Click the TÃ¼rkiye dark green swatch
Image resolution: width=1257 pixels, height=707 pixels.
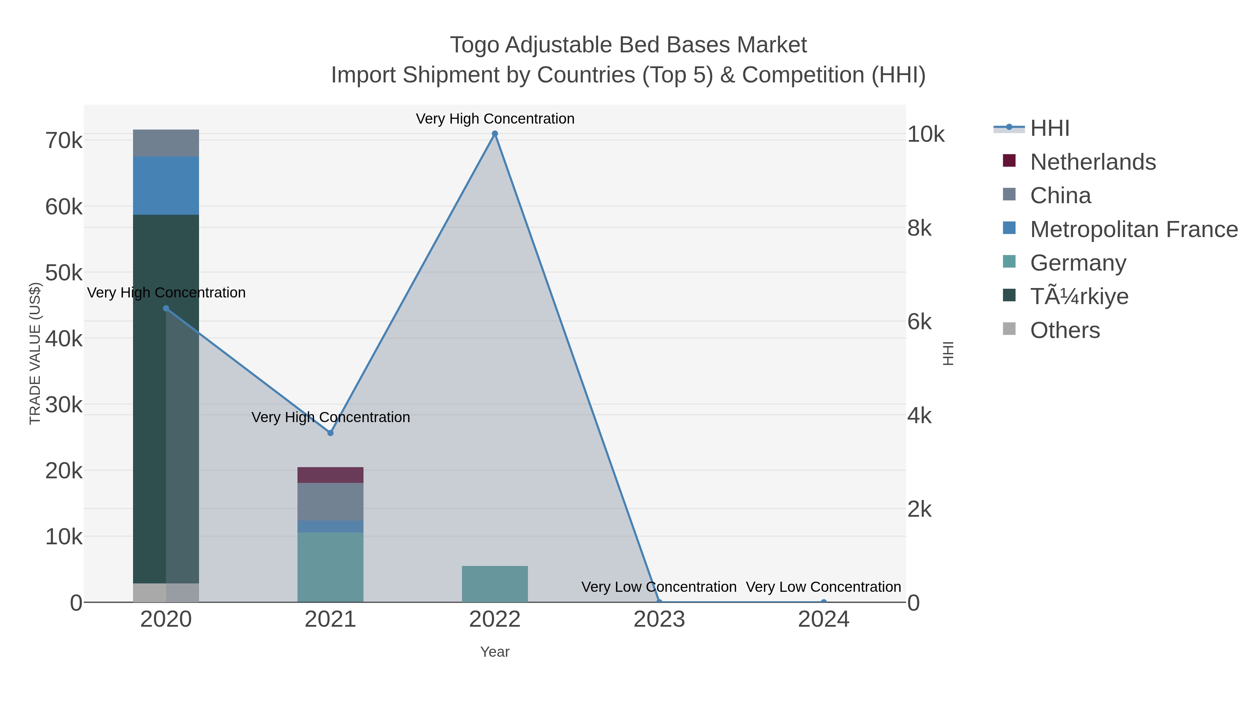point(1009,295)
